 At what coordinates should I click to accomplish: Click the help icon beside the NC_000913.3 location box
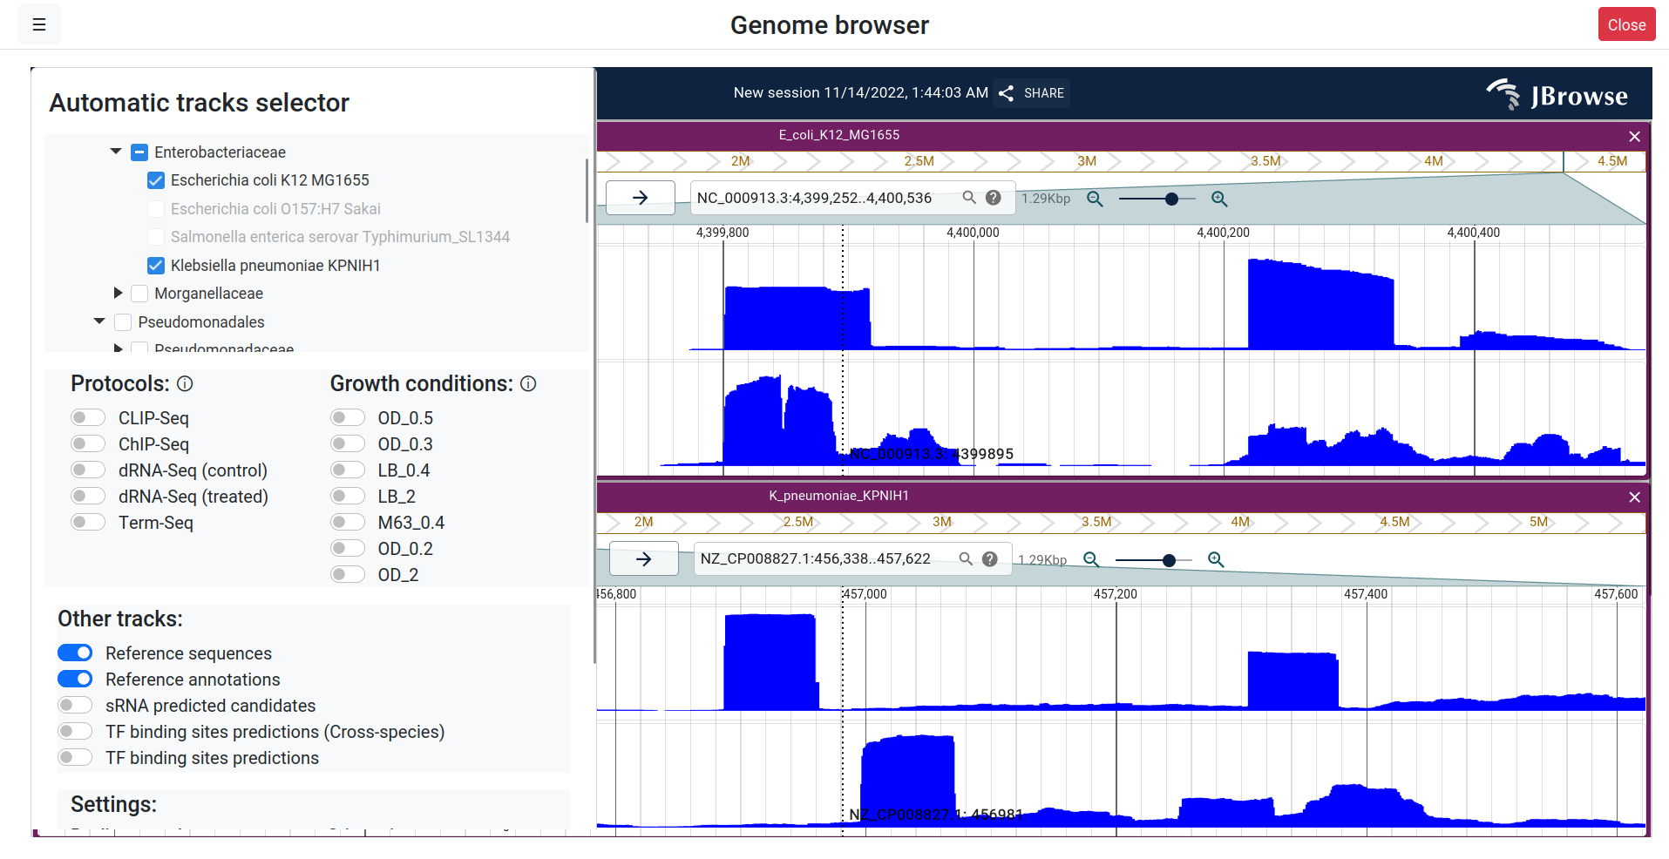993,198
